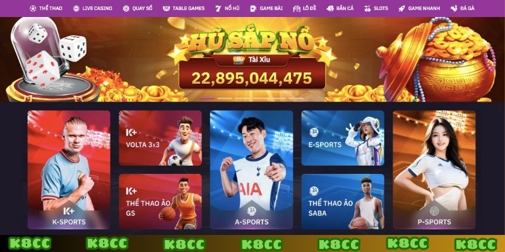This screenshot has height=252, width=505.
Task: Open the K-SPORTS tile
Action: [69, 169]
